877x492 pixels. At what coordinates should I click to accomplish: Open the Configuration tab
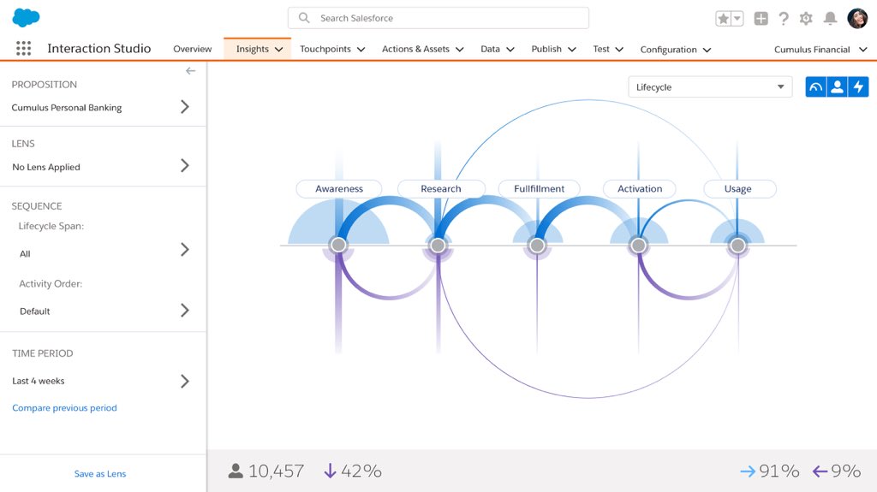coord(668,50)
